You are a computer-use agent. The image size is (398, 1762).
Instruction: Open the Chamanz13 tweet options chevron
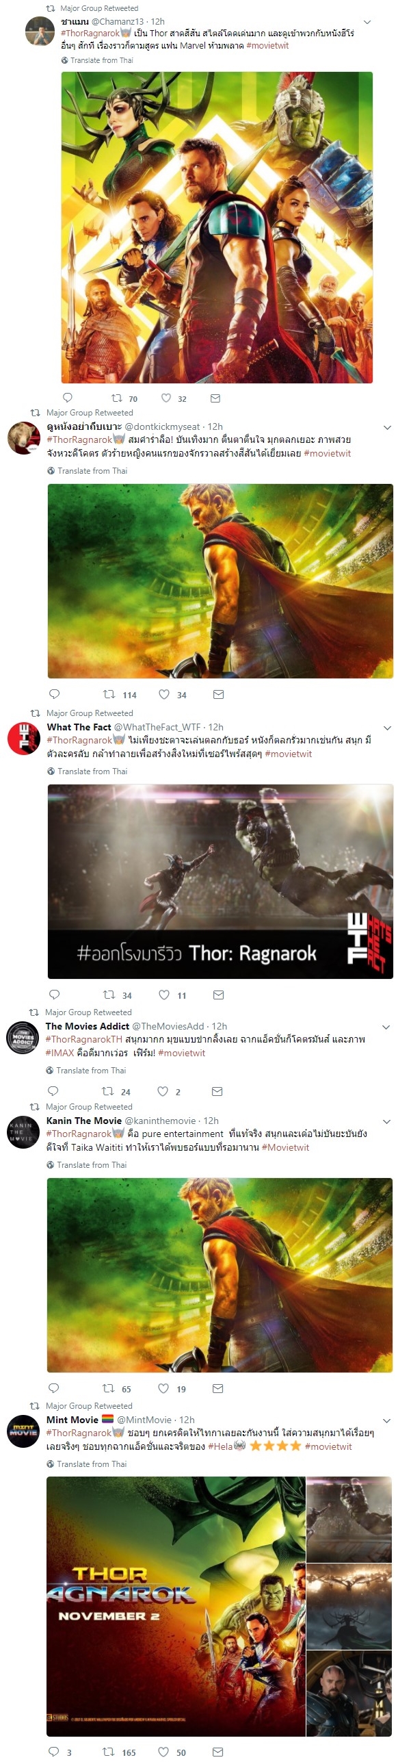[x=367, y=22]
